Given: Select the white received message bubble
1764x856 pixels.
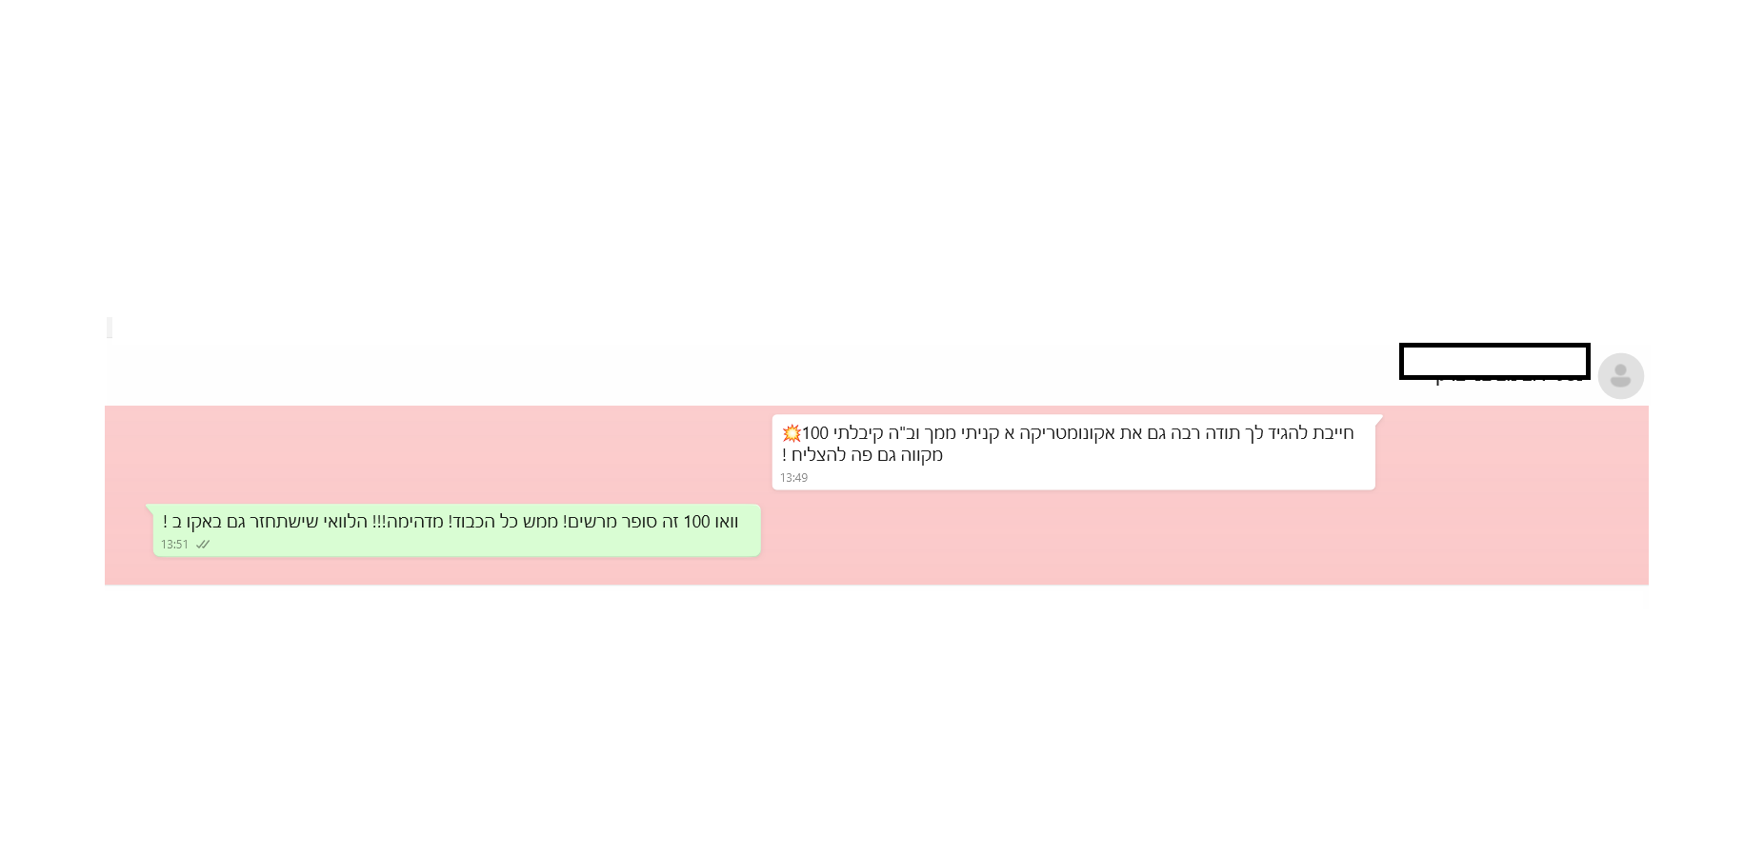Looking at the screenshot, I should point(1073,452).
